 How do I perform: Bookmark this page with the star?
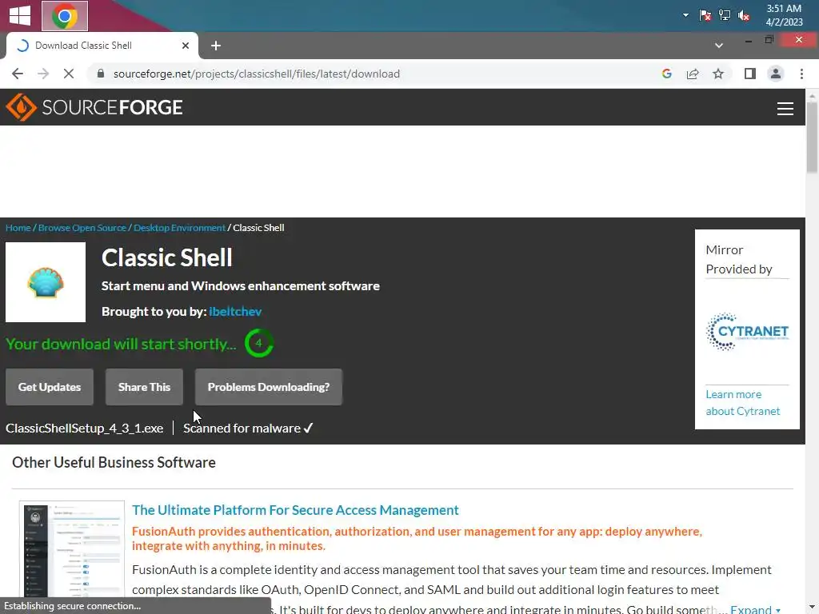pos(718,74)
